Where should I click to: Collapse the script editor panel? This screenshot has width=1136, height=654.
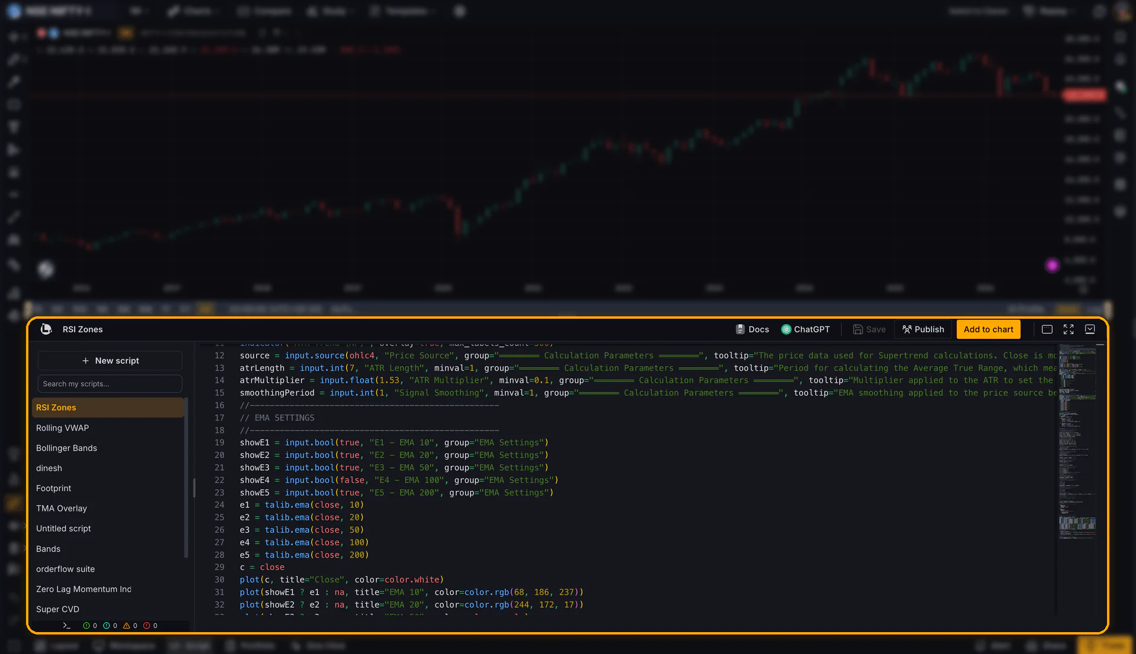[x=1090, y=329]
